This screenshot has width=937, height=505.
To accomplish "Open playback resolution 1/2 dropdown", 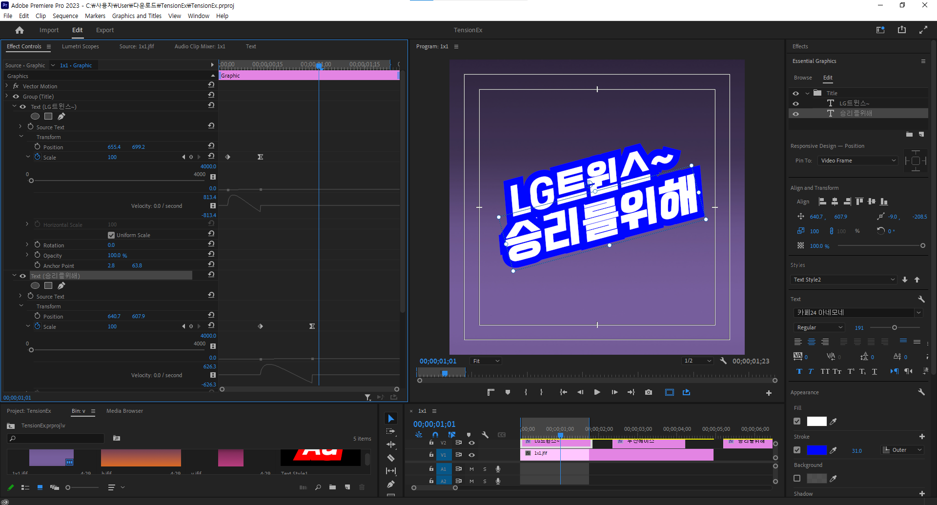I will 698,361.
